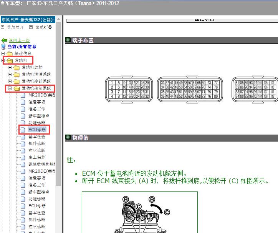The height and width of the screenshot is (233, 278).
Task: Click the terminal connector diagram with pins 33-80
Action: click(x=190, y=90)
